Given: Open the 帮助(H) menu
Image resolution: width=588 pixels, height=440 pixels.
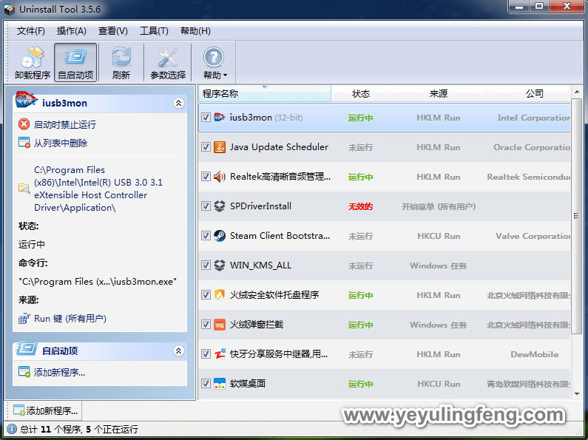Looking at the screenshot, I should coord(195,31).
